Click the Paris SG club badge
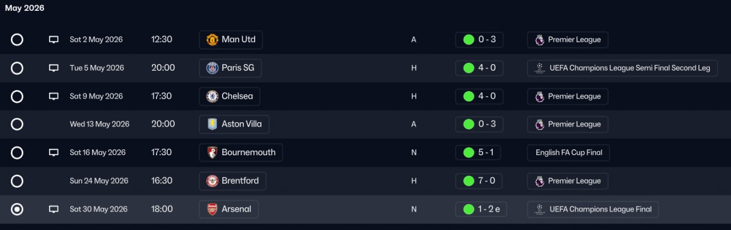The image size is (731, 230). point(212,68)
